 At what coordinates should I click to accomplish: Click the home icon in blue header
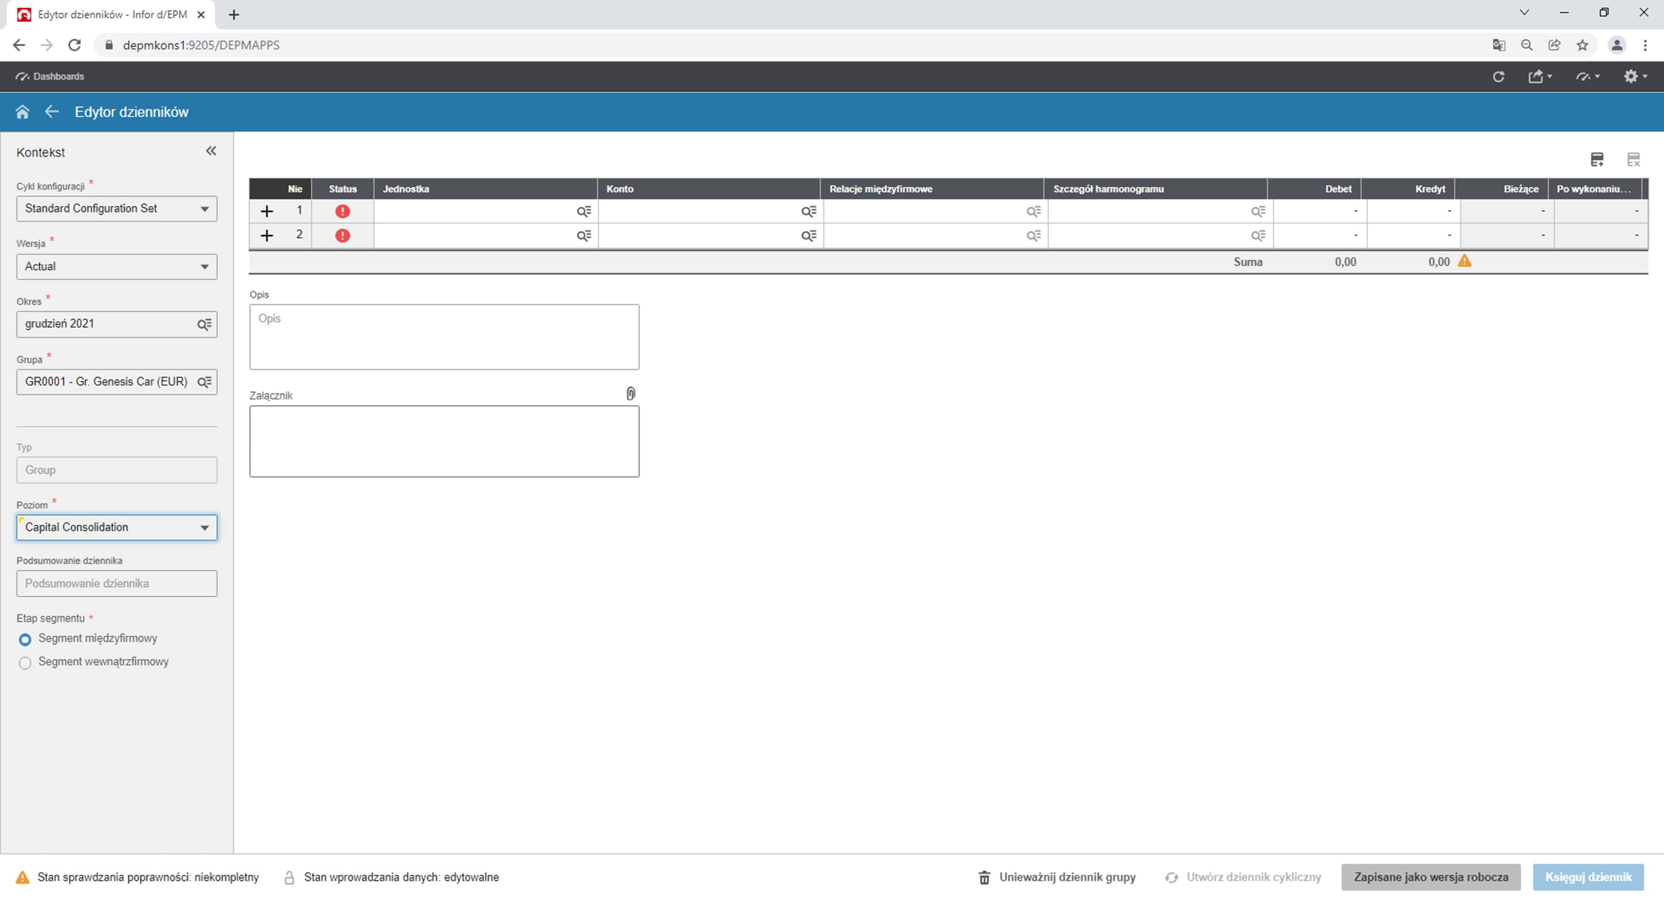pos(22,112)
